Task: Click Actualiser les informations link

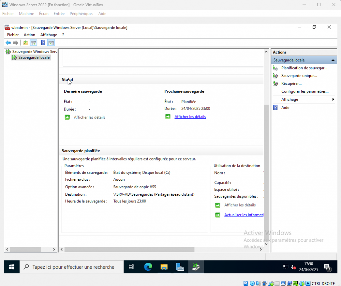Action: [x=244, y=215]
